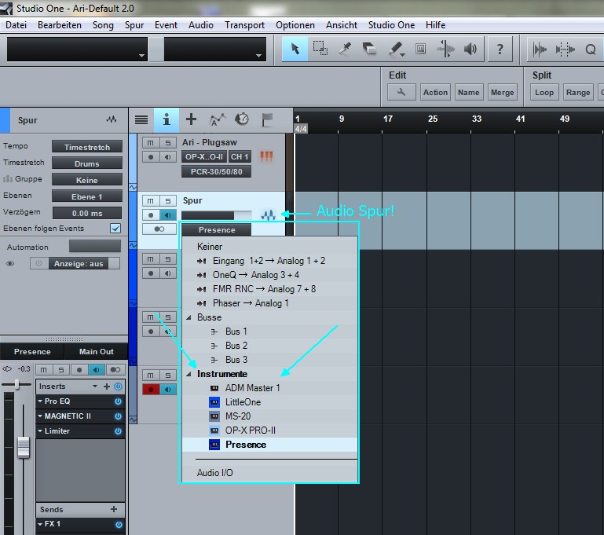Image resolution: width=604 pixels, height=535 pixels.
Task: Click Main Out channel output button
Action: click(96, 351)
